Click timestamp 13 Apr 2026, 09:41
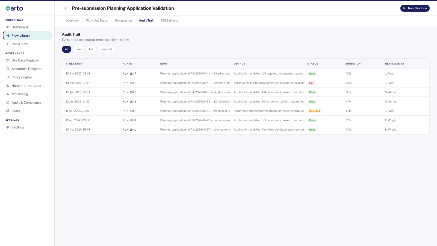Screen dimensions: 437x246 tap(78, 74)
